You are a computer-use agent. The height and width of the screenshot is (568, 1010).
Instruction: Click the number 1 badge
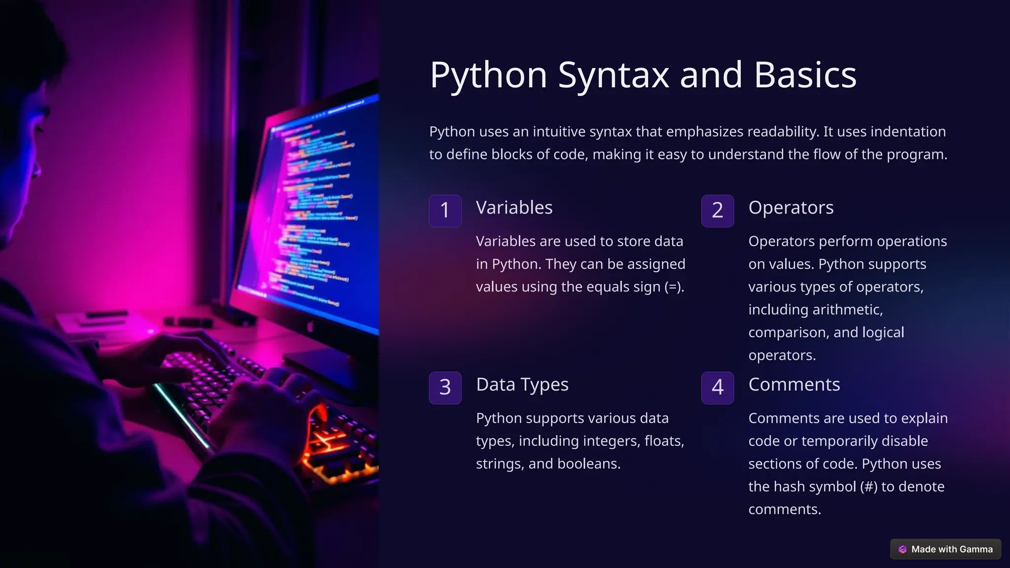coord(445,211)
